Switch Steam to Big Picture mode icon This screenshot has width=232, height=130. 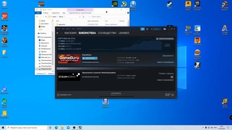click(x=165, y=29)
